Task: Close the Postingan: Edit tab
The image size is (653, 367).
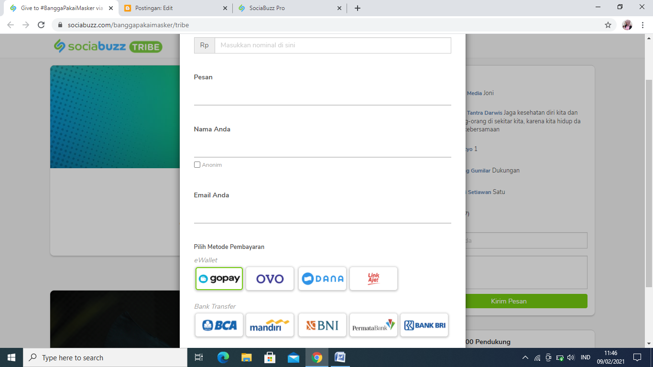Action: pos(225,8)
